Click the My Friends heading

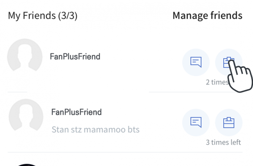32,15
